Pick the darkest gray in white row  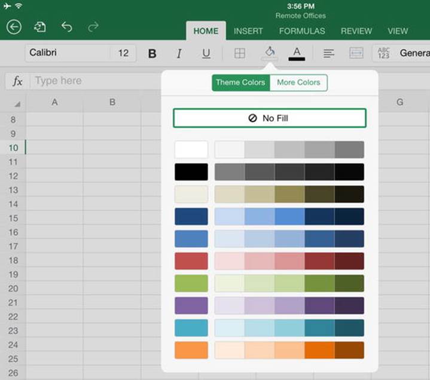[x=349, y=149]
